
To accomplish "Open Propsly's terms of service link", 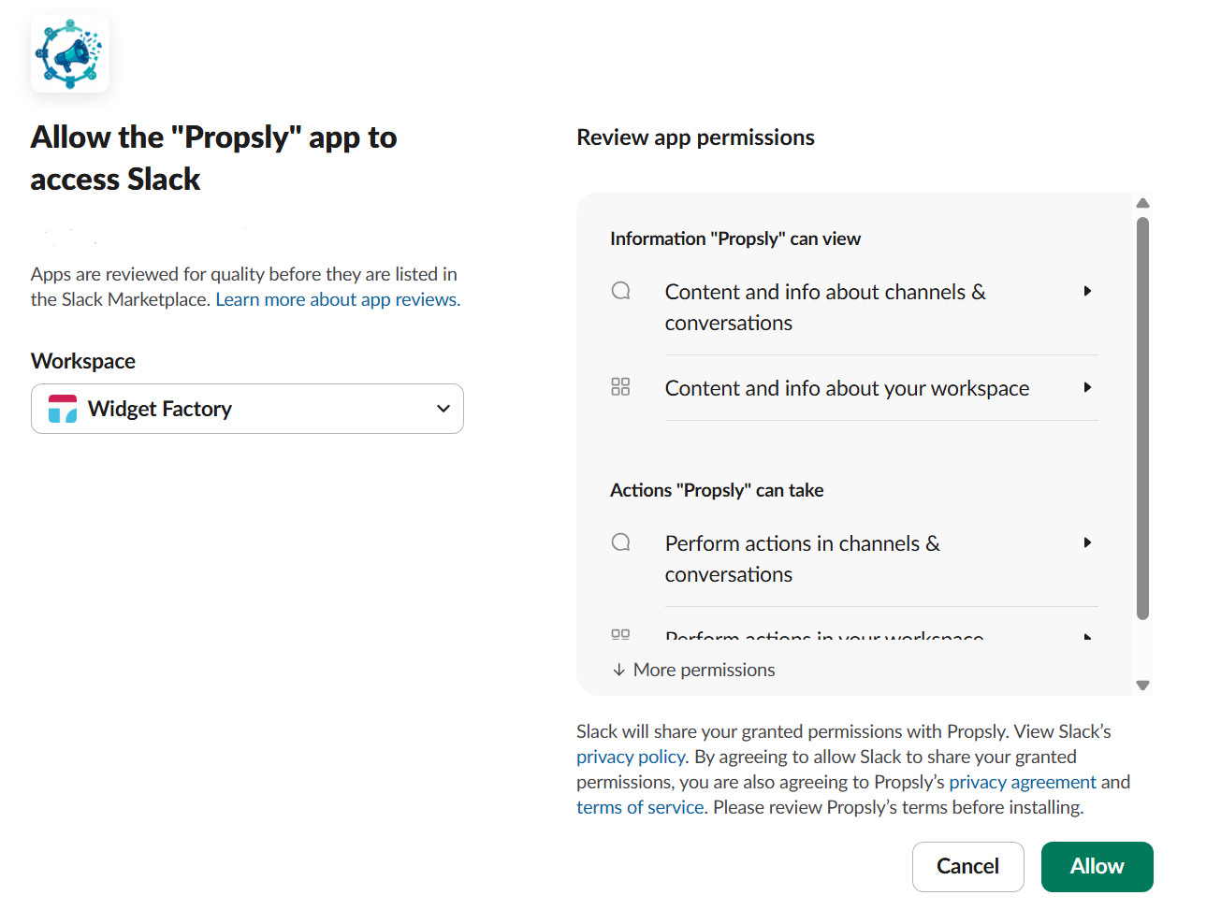I will (x=640, y=806).
